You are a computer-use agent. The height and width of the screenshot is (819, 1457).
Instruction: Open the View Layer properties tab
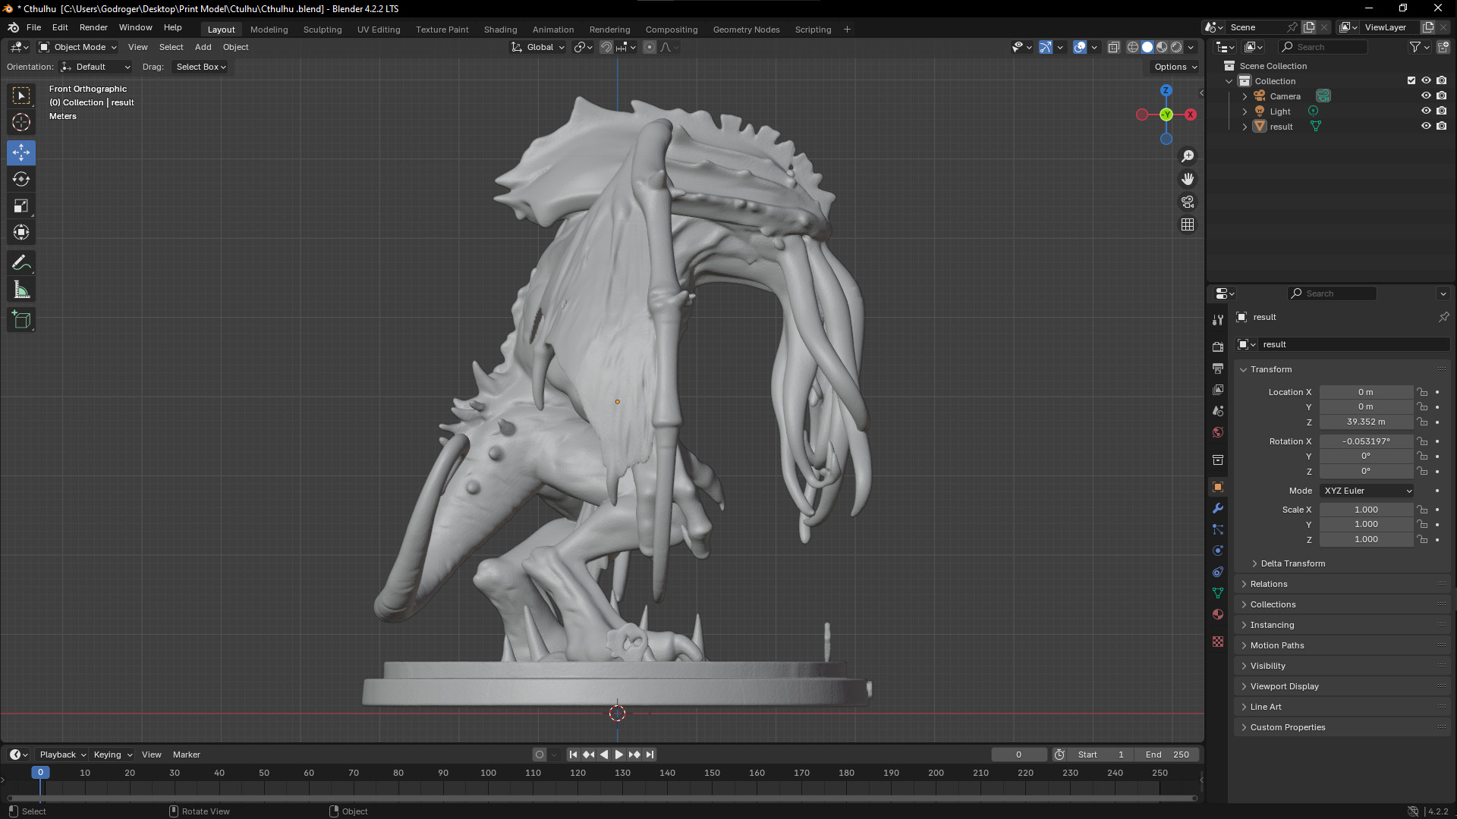(1218, 389)
